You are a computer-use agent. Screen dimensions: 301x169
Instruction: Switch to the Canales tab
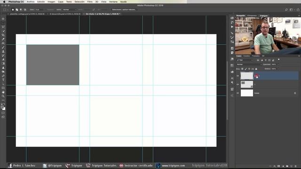click(246, 56)
